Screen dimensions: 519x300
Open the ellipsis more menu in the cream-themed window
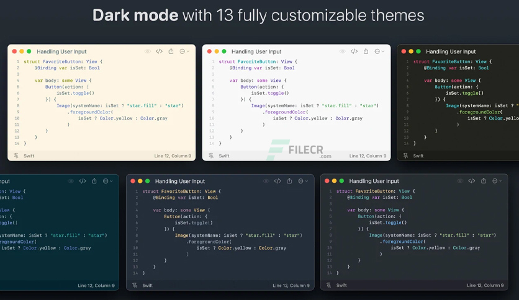click(184, 51)
